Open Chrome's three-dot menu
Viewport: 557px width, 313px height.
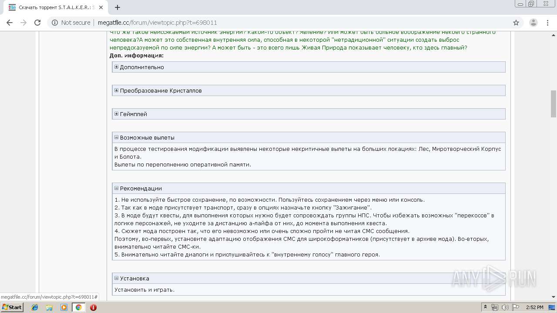(x=547, y=23)
